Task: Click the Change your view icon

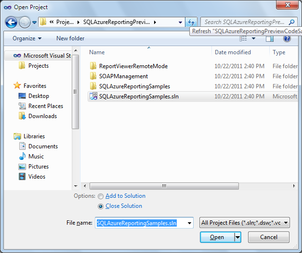Action: pos(243,38)
